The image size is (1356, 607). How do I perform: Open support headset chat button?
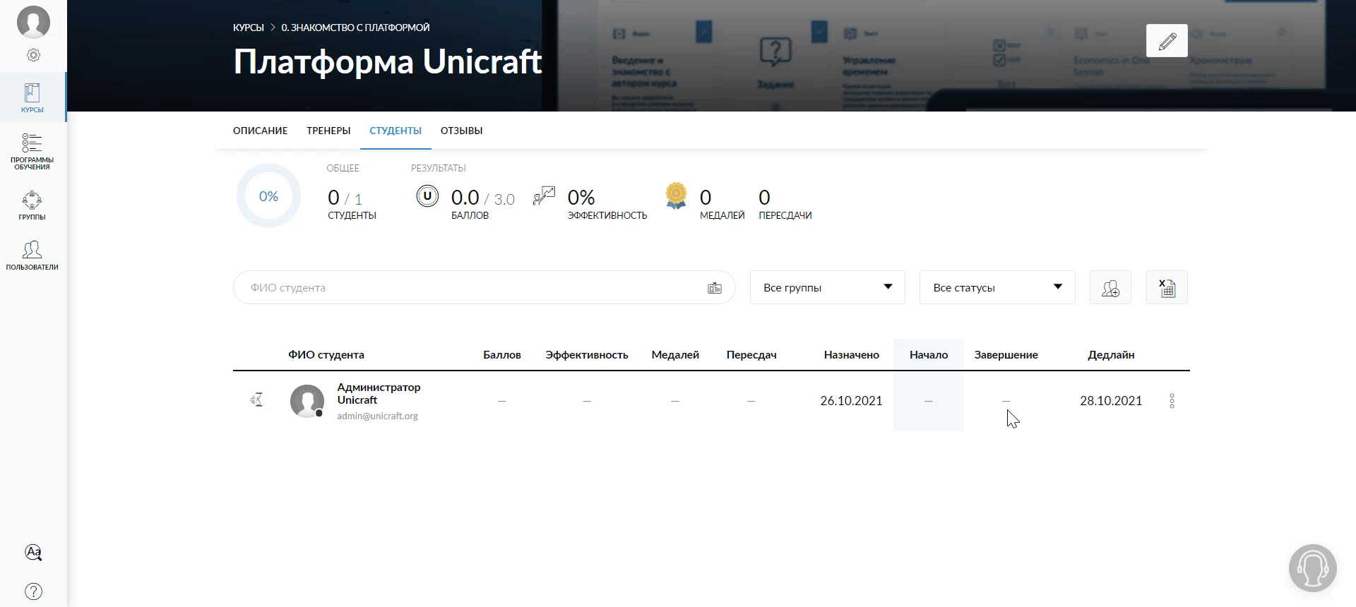pos(1312,567)
